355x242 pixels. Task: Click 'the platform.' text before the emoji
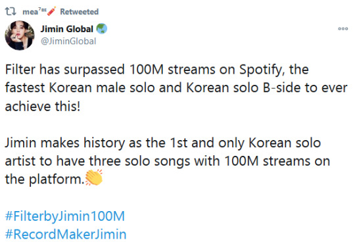(x=45, y=180)
